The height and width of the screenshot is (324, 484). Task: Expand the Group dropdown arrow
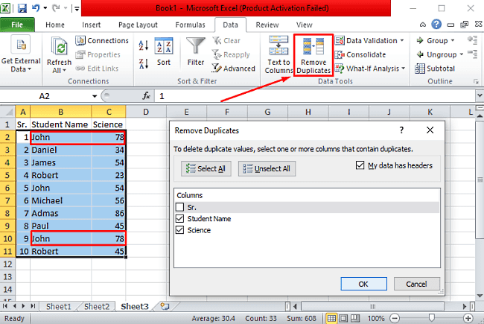(x=453, y=41)
